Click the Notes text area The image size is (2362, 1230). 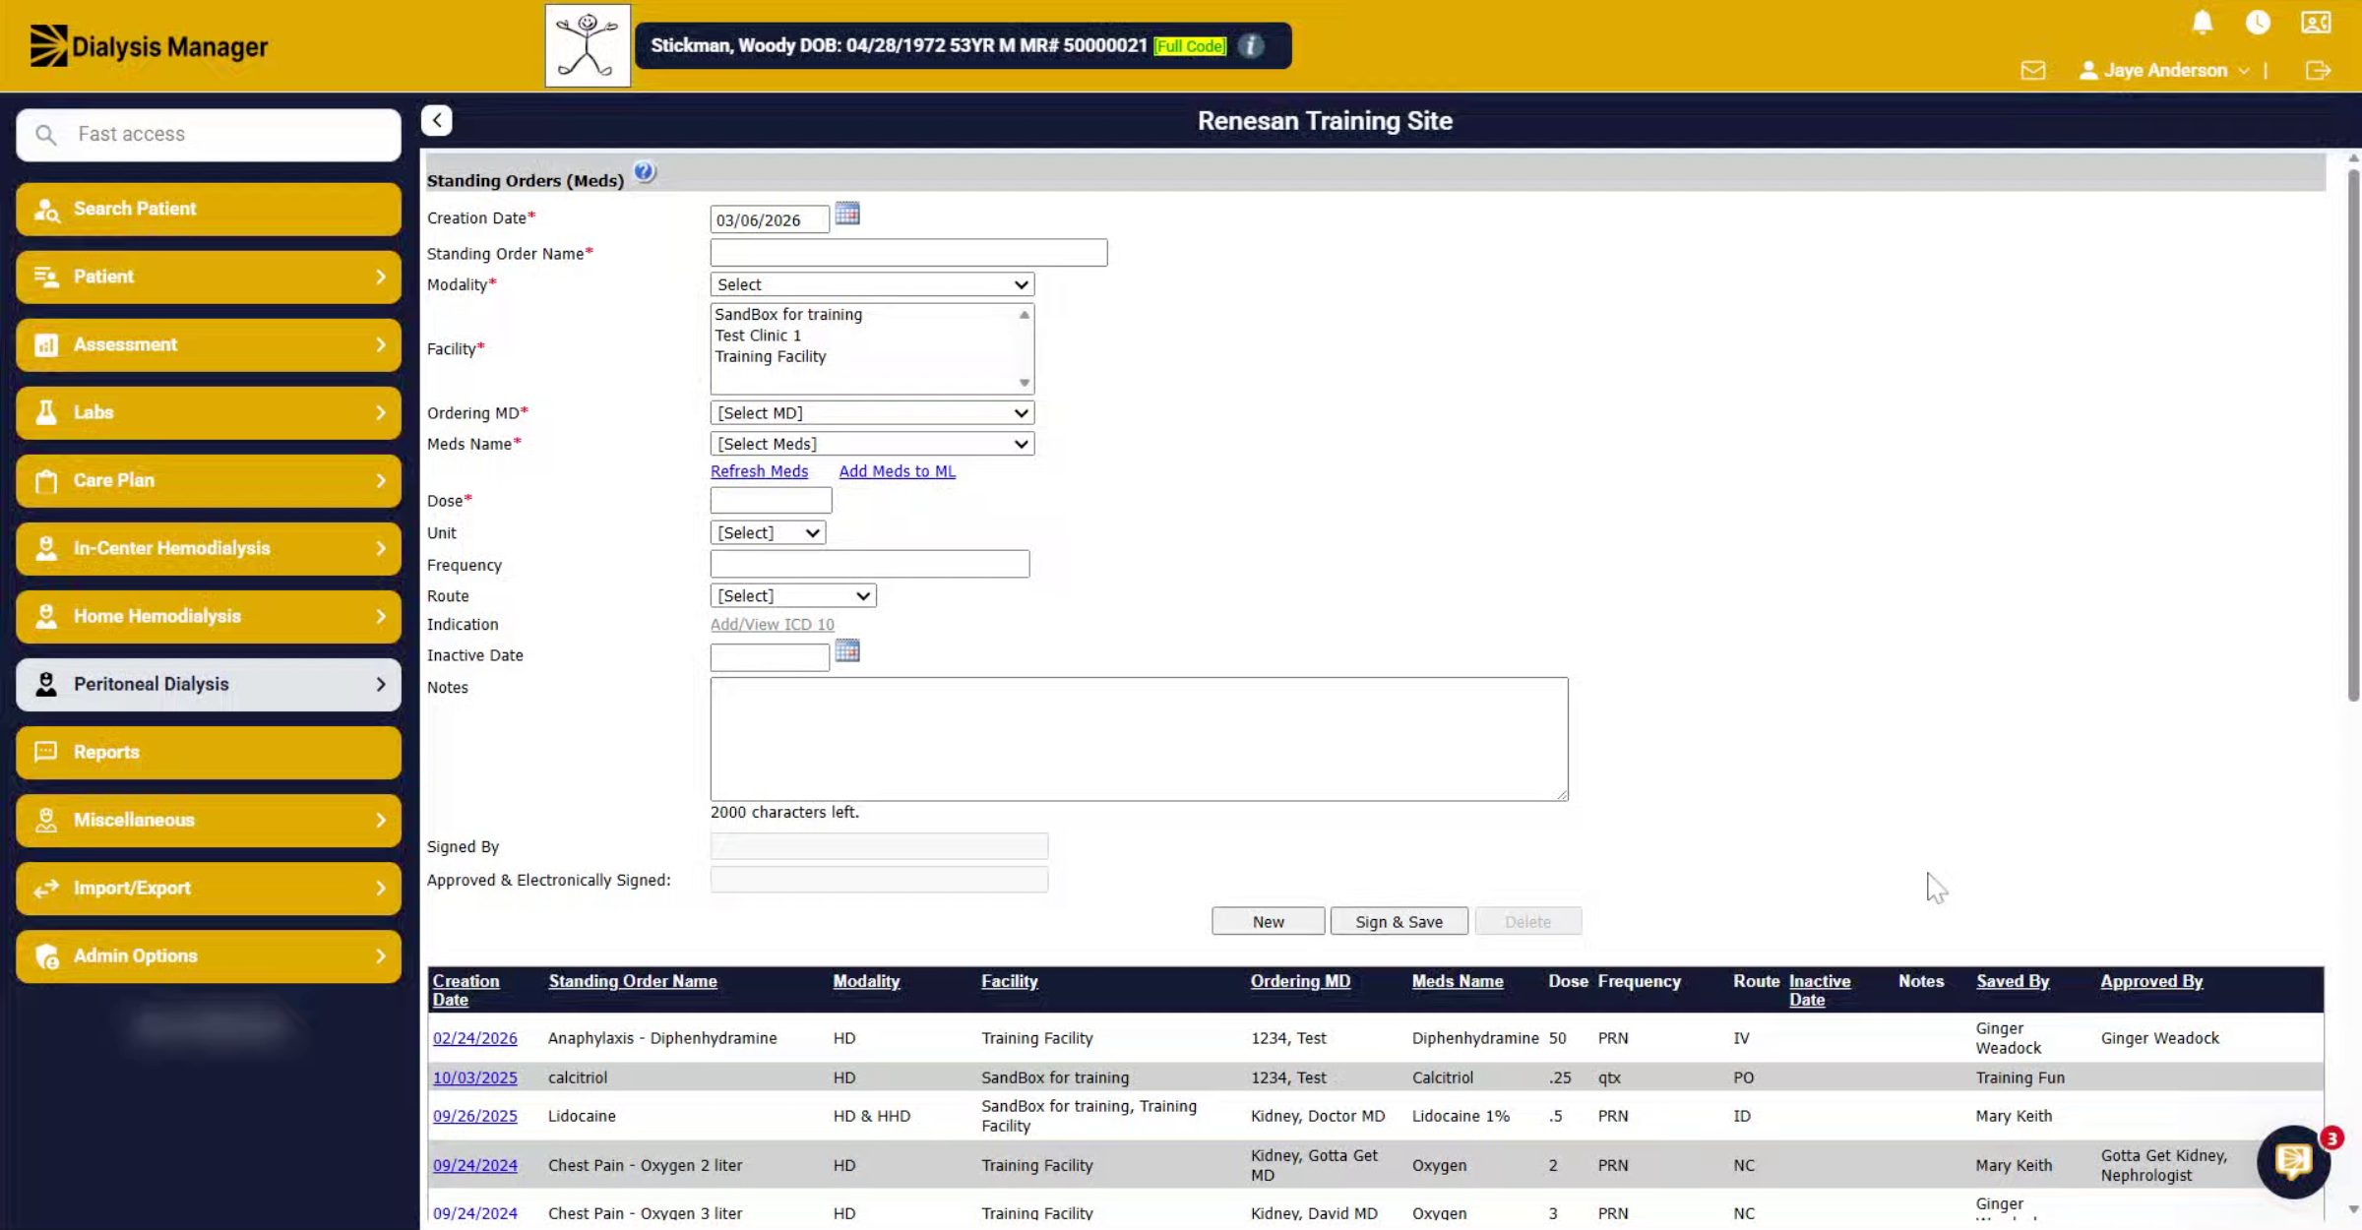(x=1139, y=738)
